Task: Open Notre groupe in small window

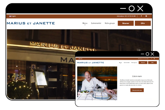Action: (134, 62)
